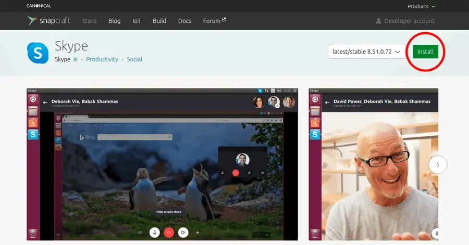The height and width of the screenshot is (245, 469).
Task: Click the Skype dock icon in the second screenshot
Action: 315,135
